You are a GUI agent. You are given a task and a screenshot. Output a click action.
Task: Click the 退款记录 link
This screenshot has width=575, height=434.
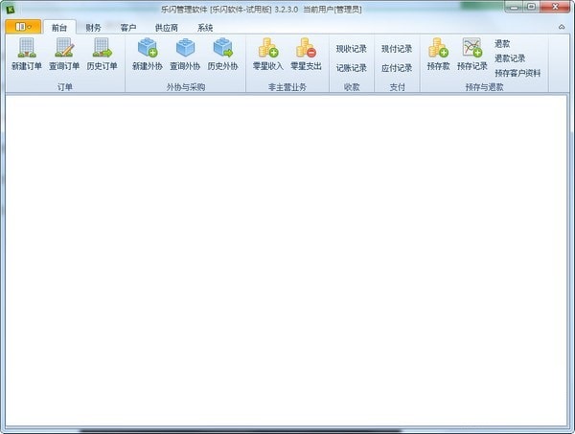510,58
